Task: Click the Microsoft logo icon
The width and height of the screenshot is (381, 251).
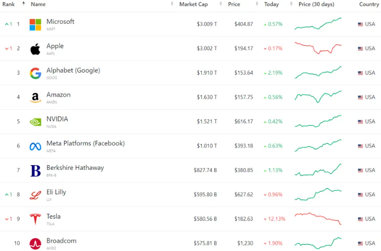Action: click(x=35, y=25)
